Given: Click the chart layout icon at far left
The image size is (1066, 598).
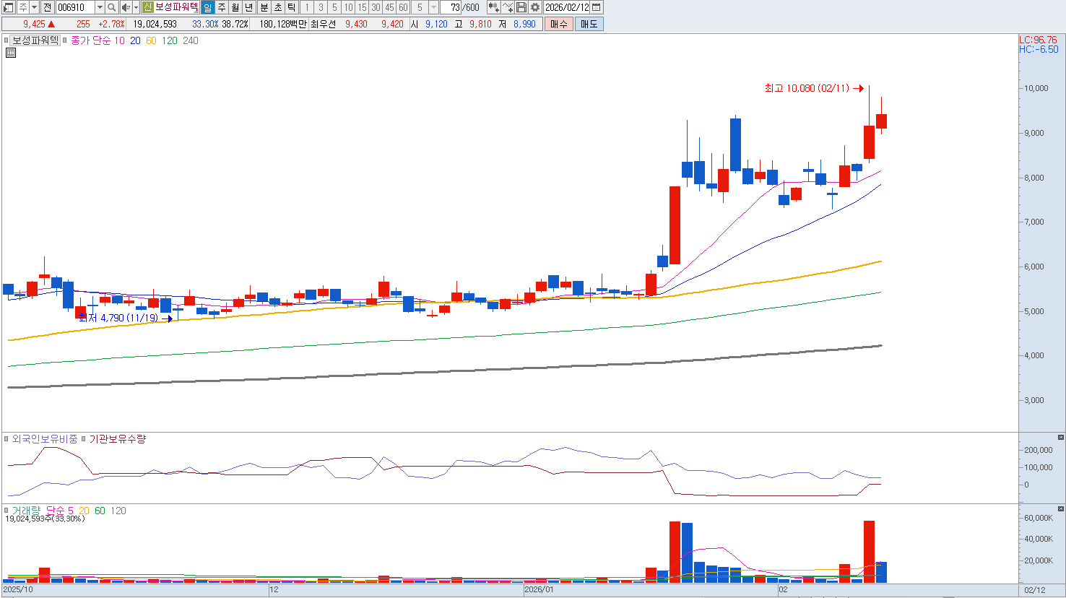Looking at the screenshot, I should (x=8, y=7).
